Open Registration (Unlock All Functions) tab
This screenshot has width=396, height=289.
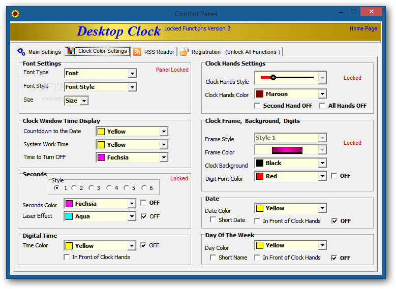[x=231, y=52]
